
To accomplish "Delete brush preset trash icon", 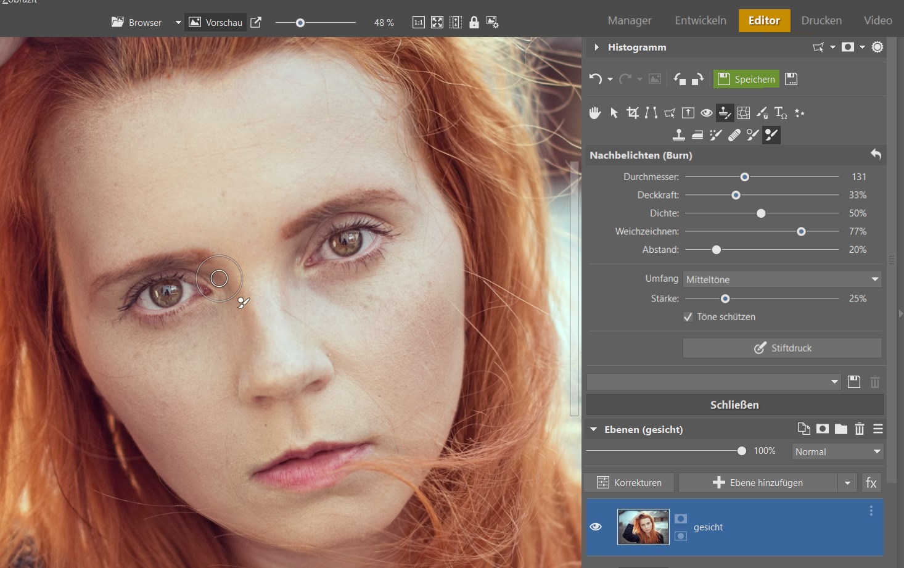I will 874,382.
